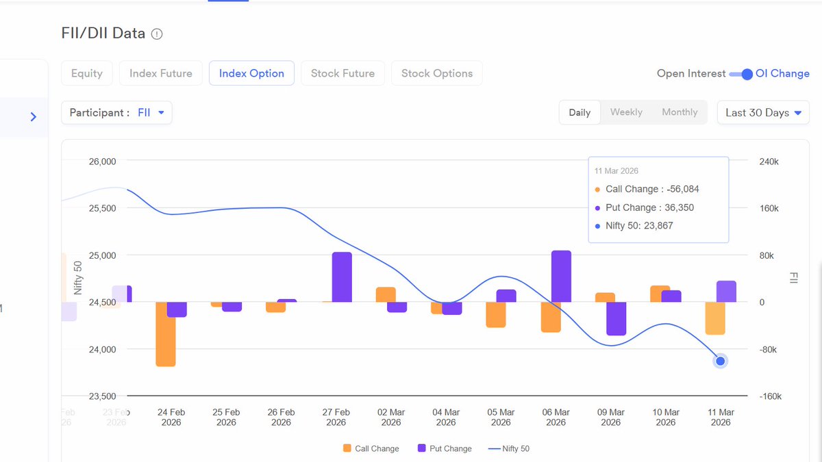Viewport: 822px width, 462px height.
Task: Click the 10 Mar 2026 axis label
Action: point(666,418)
